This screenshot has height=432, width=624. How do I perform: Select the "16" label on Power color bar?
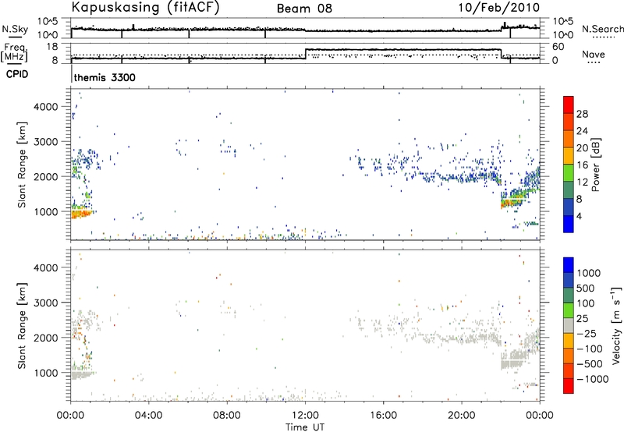582,165
